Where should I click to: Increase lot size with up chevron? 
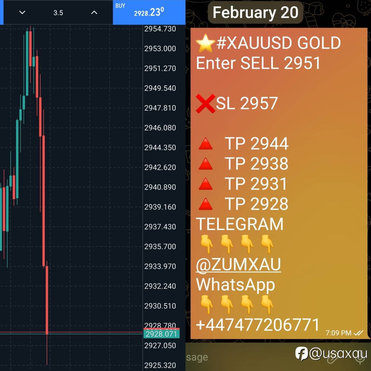[x=94, y=12]
